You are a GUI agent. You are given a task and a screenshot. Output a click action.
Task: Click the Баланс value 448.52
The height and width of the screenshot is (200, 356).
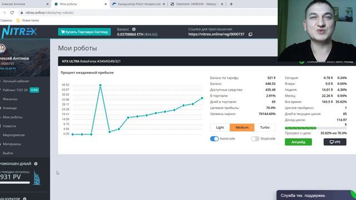[270, 84]
